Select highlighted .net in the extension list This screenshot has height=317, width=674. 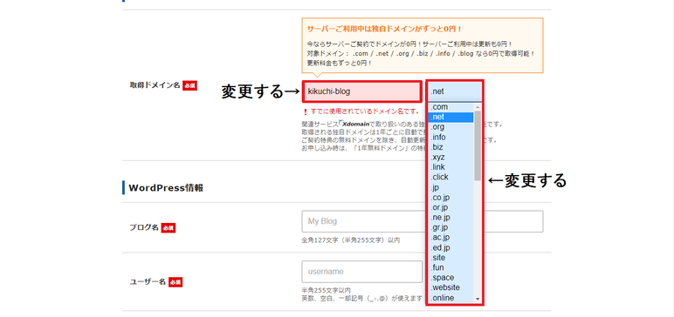[450, 117]
